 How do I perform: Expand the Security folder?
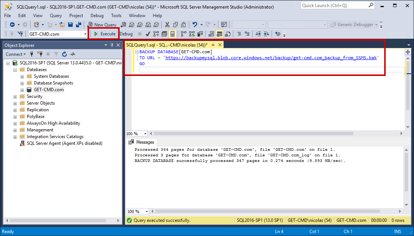point(15,97)
